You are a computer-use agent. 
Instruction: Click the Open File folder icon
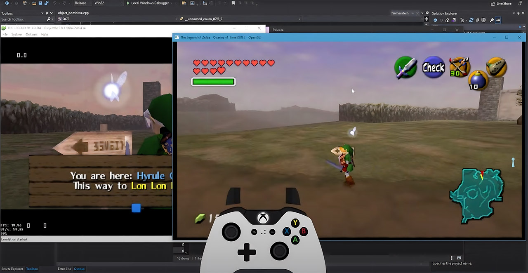tap(34, 3)
